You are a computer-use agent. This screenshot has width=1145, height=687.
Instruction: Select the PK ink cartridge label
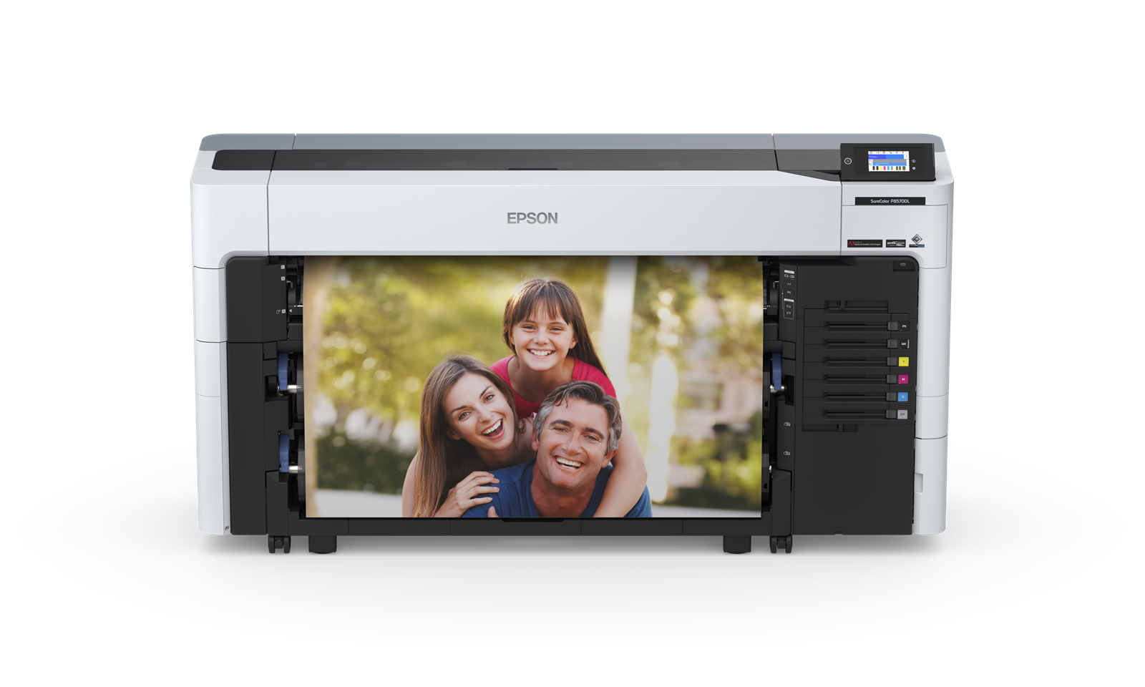(903, 326)
